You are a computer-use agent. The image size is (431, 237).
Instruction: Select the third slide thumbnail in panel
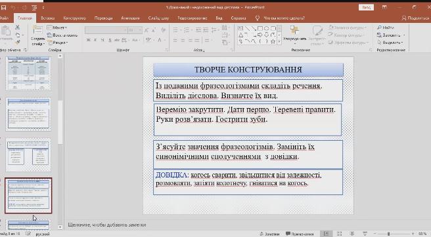pos(28,155)
